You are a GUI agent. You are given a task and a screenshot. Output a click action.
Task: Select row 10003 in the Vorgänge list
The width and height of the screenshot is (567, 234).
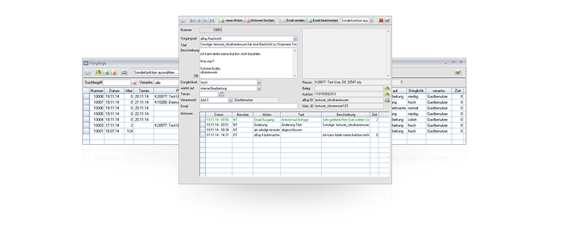tap(130, 125)
